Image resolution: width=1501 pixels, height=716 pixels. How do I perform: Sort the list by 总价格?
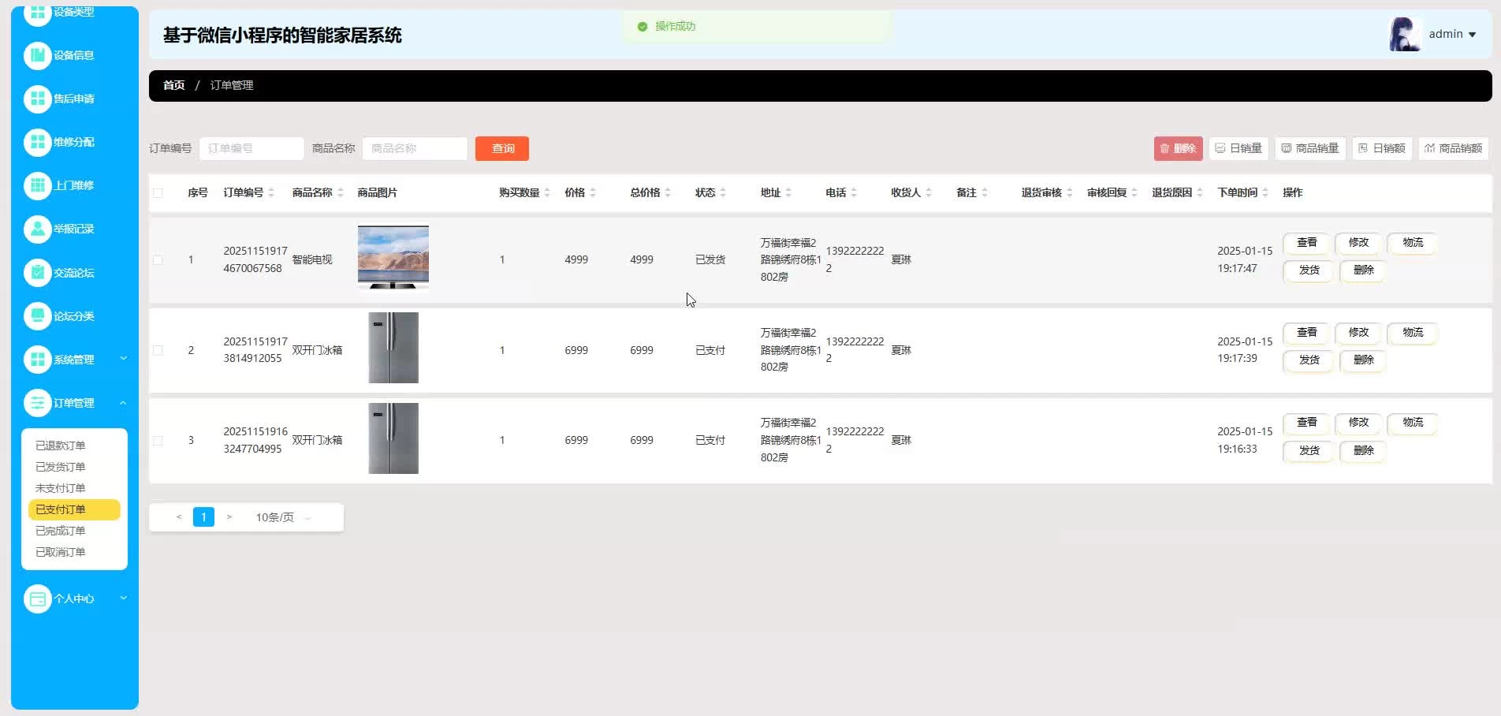click(668, 192)
